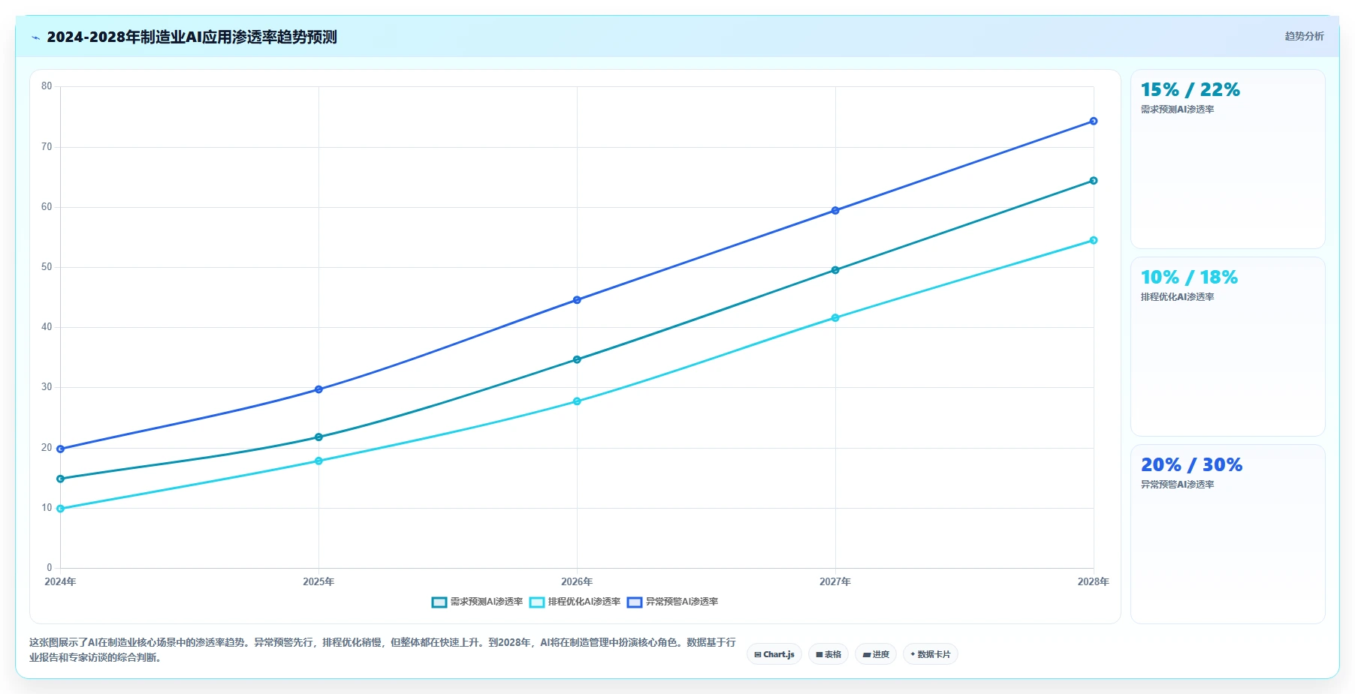
Task: Click the 需求预测AI渗透率 stat card caption
Action: click(x=1177, y=110)
